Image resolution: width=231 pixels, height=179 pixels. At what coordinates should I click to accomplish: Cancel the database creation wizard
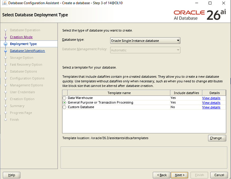coord(219,175)
